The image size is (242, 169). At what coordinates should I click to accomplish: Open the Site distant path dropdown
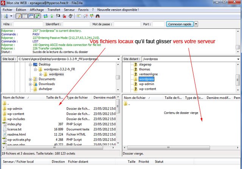pyautogui.click(x=238, y=59)
